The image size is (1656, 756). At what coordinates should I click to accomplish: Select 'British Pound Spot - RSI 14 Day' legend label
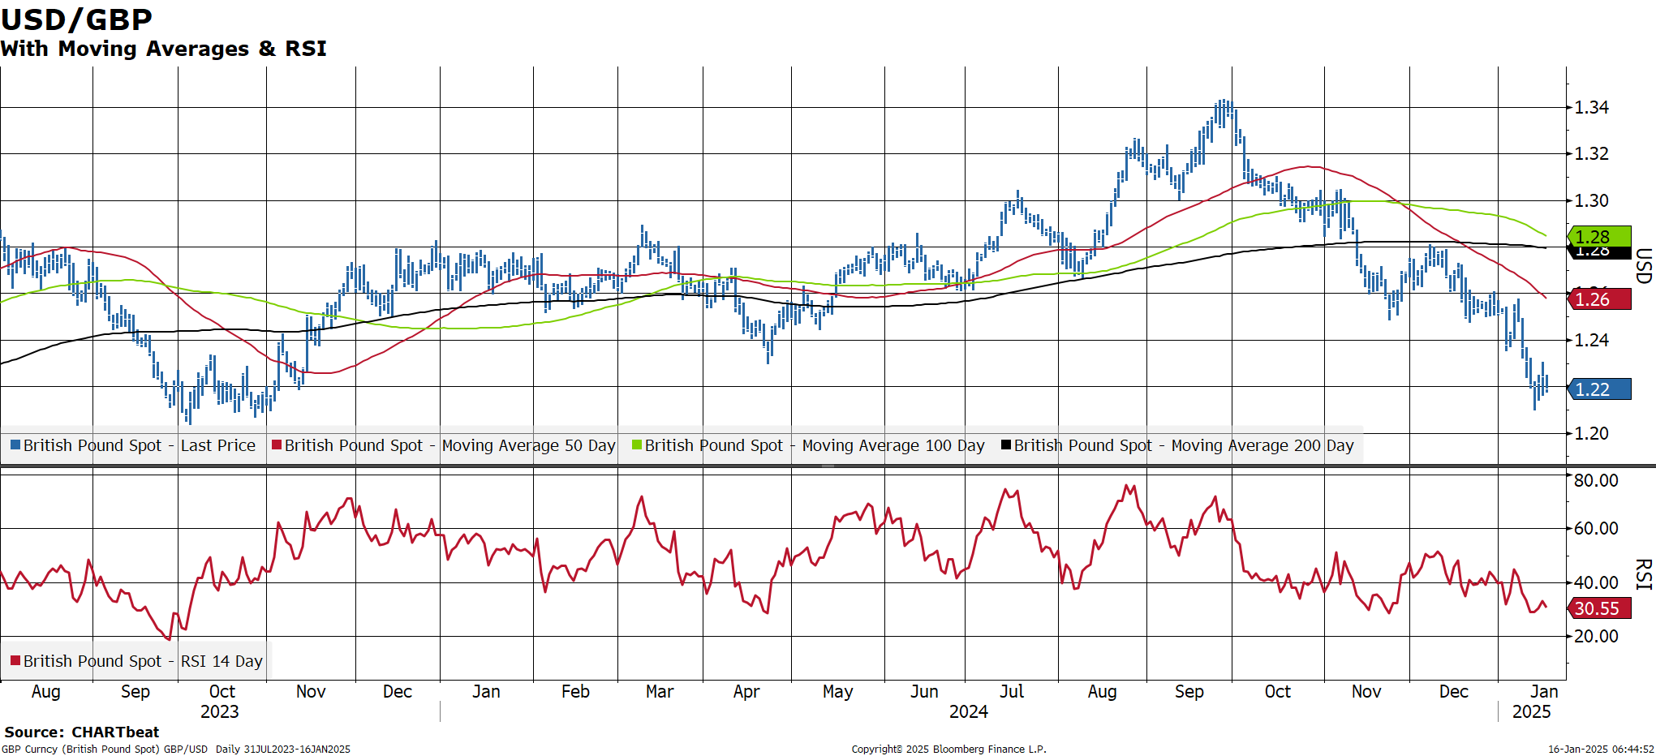point(143,661)
